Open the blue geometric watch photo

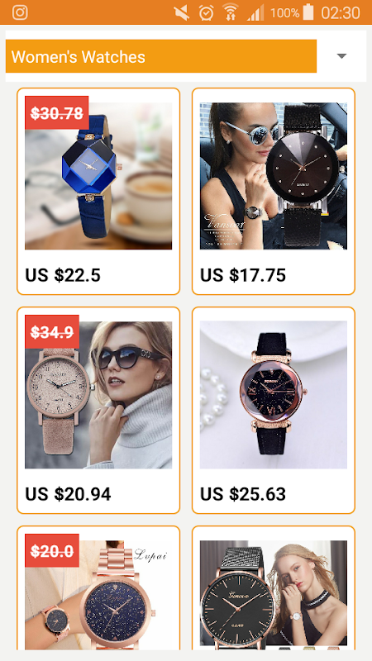tap(98, 176)
